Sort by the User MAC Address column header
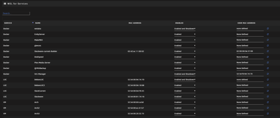The image size is (280, 118). (x=246, y=23)
